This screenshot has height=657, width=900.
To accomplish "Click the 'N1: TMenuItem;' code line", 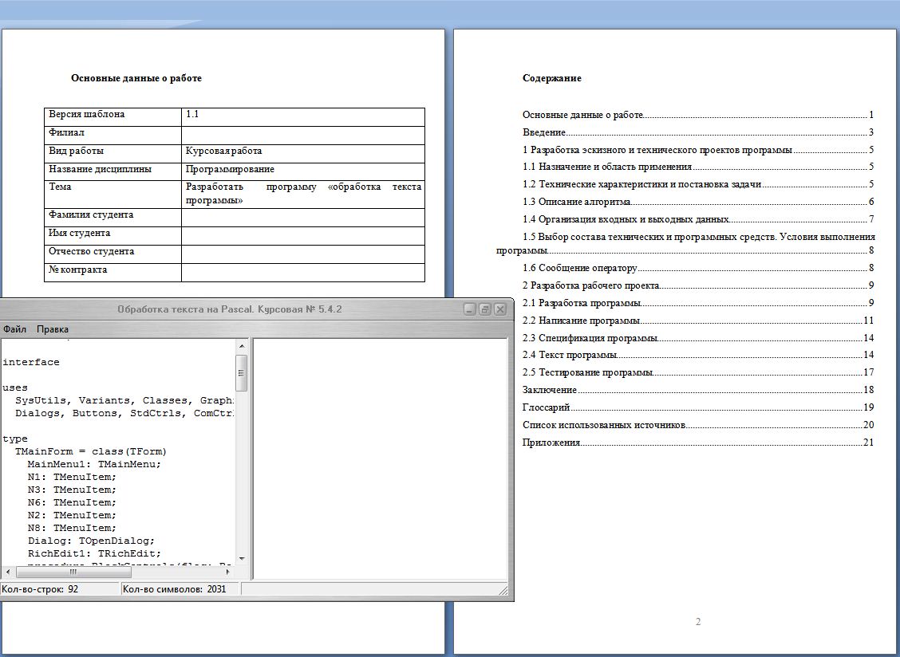I will click(72, 477).
